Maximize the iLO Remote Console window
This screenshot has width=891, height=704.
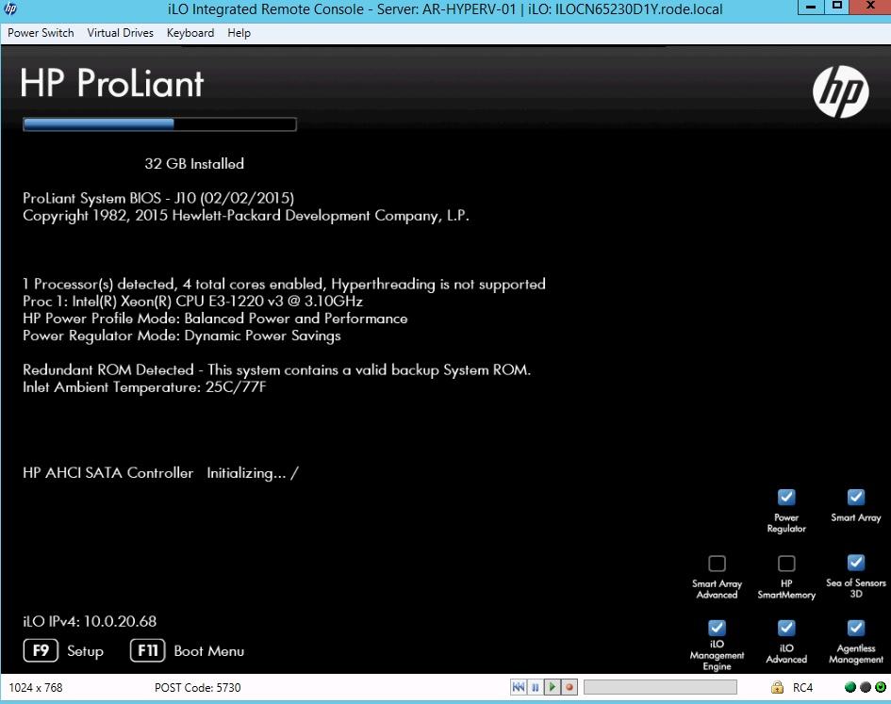[x=837, y=7]
